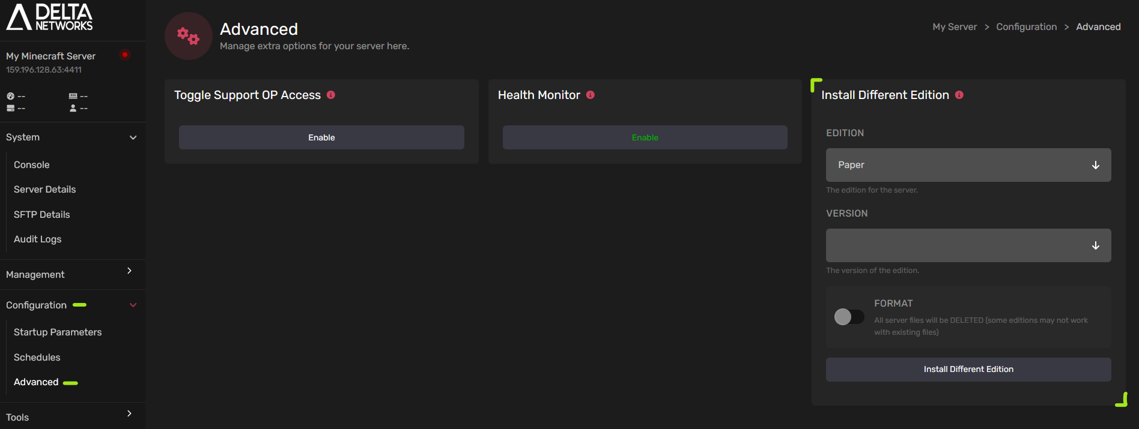Click the red server status indicator
Viewport: 1139px width, 429px height.
[125, 55]
